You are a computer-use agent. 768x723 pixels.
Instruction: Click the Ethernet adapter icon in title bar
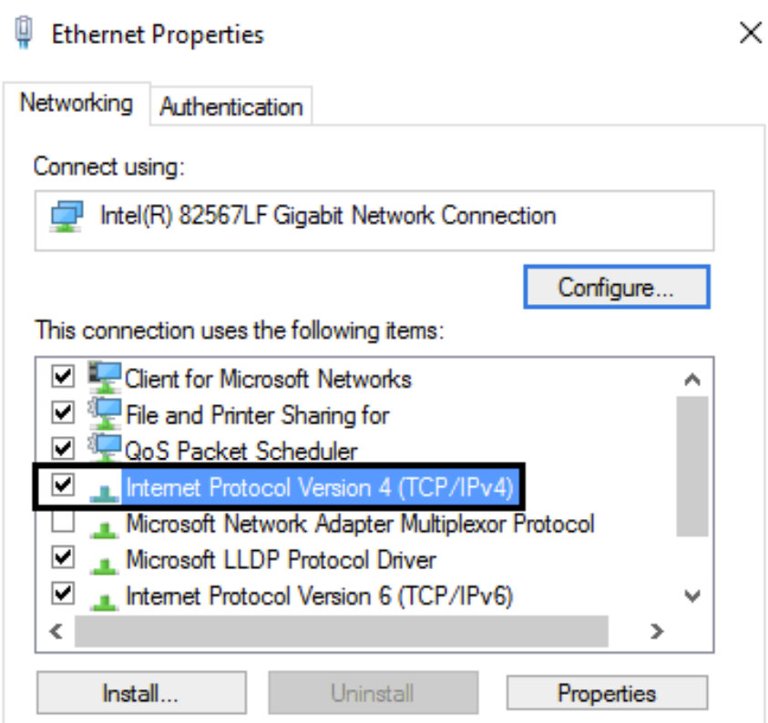point(26,35)
